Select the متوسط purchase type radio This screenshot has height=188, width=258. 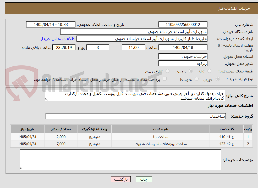tap(196, 79)
